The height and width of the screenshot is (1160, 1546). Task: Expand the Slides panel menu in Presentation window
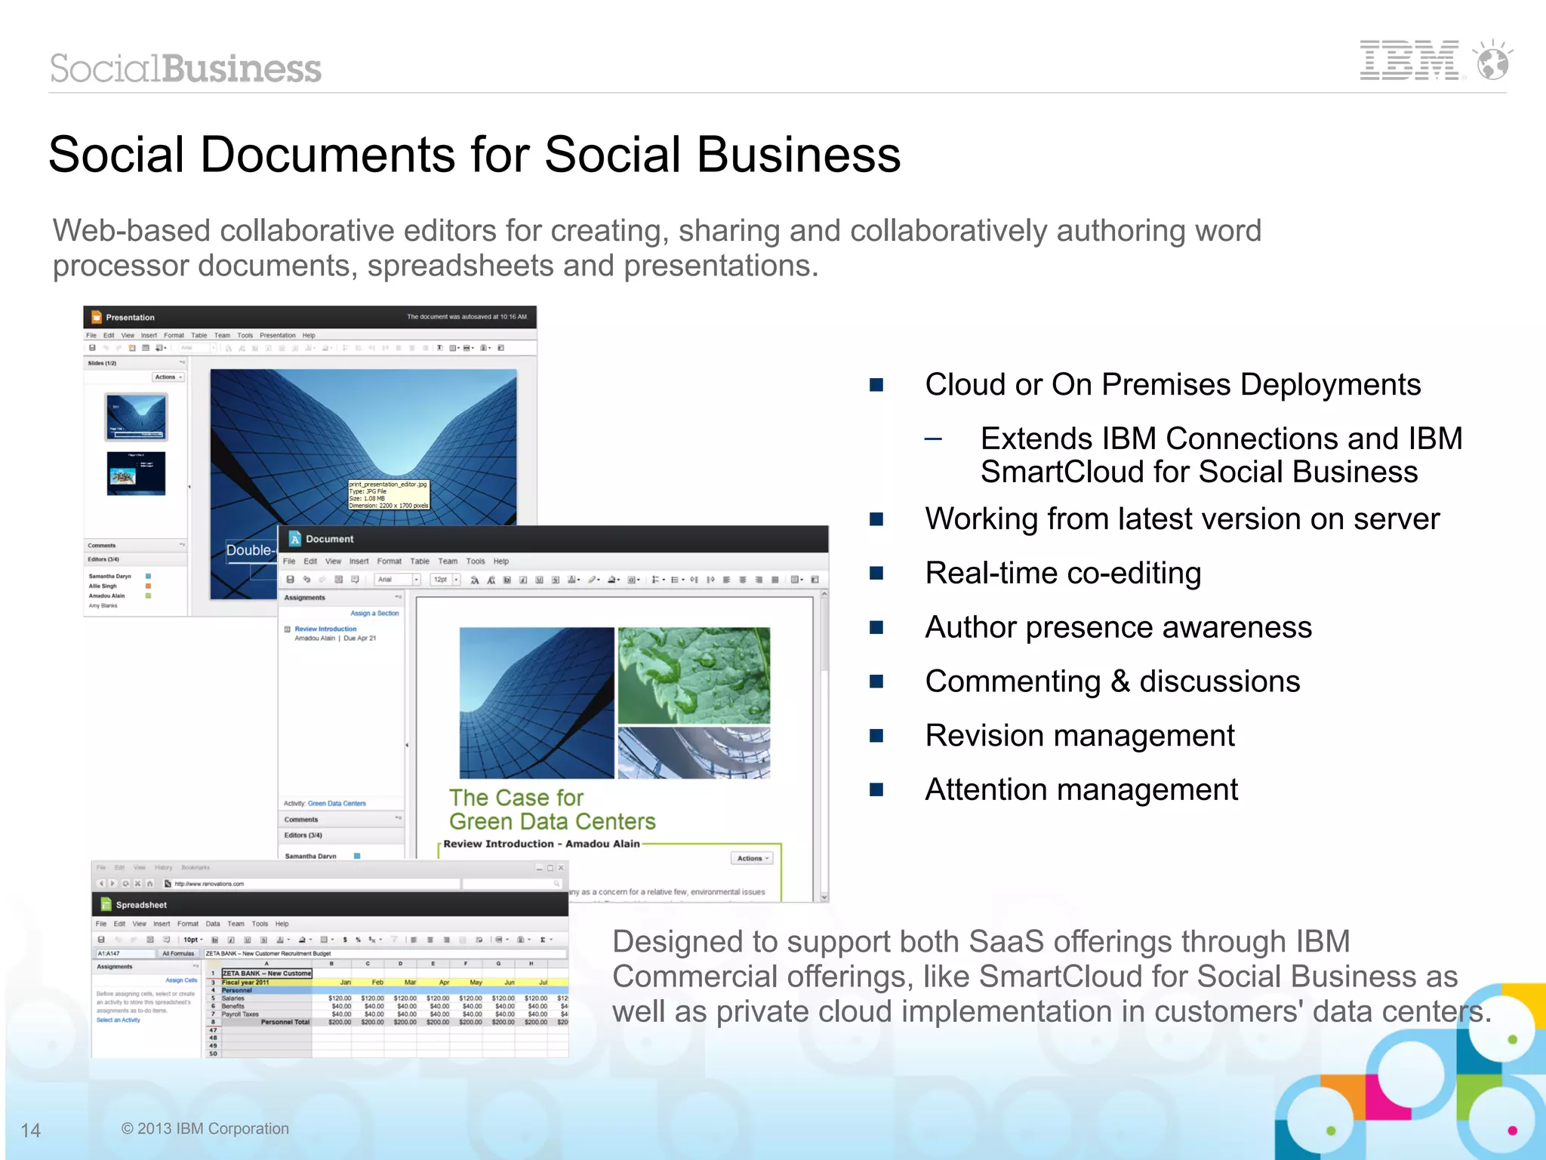pyautogui.click(x=182, y=362)
